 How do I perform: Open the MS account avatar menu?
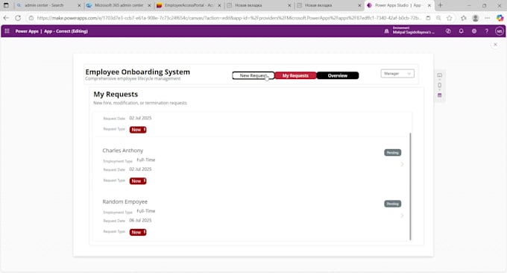point(500,31)
